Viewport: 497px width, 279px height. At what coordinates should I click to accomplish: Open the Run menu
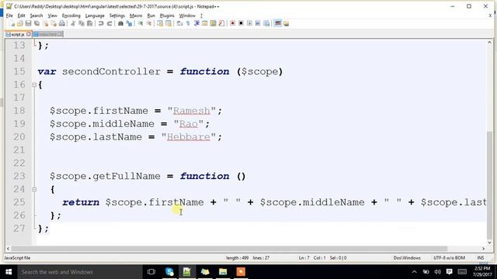[151, 15]
